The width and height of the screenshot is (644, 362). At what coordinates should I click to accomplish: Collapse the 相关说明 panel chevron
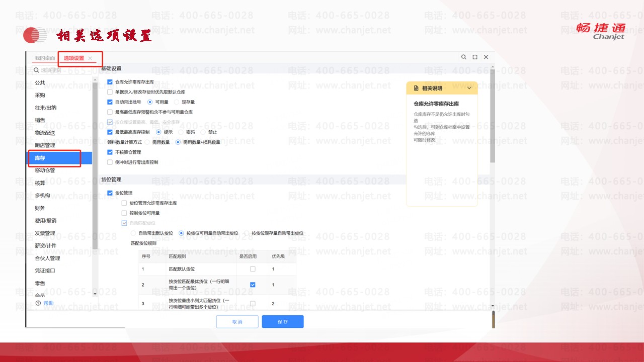point(469,88)
